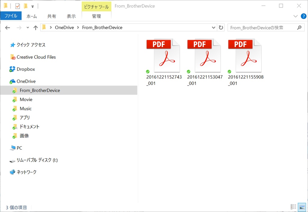This screenshot has height=212, width=308.
Task: Expand chevron before OneDrive in breadcrumb
Action: [x=51, y=28]
